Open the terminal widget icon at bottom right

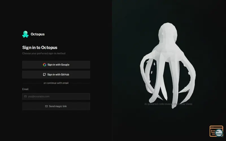216,131
